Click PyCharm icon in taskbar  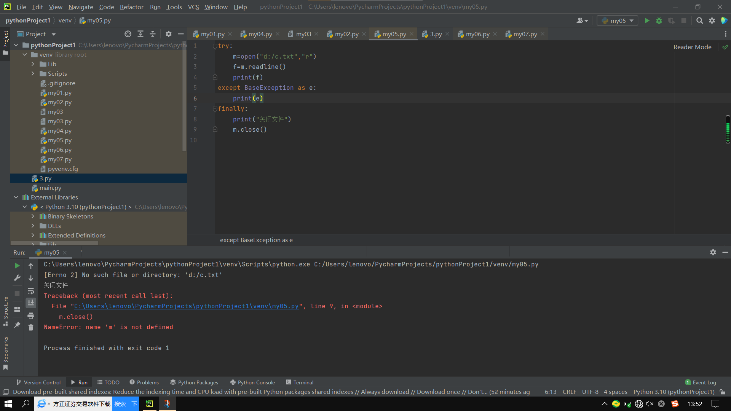pos(150,404)
